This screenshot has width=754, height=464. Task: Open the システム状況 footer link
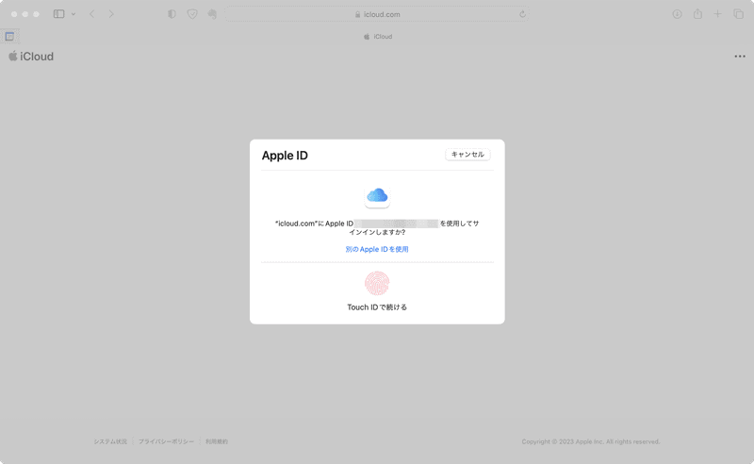point(110,441)
